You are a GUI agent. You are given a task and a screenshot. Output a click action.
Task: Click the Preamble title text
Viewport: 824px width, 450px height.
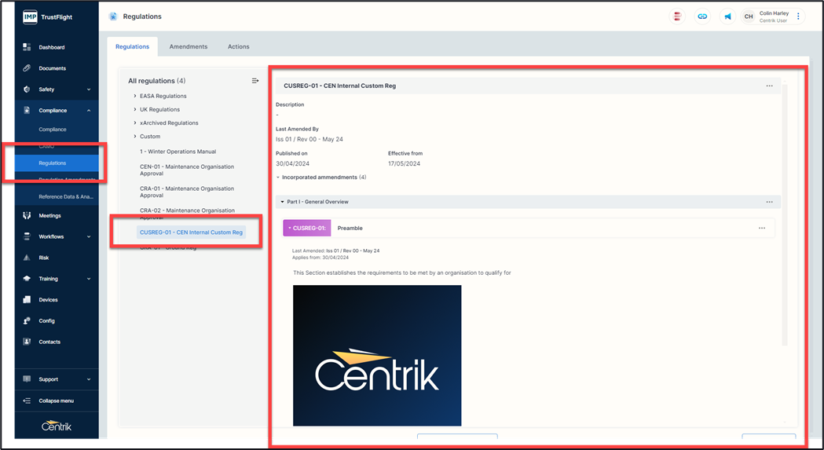[350, 229]
